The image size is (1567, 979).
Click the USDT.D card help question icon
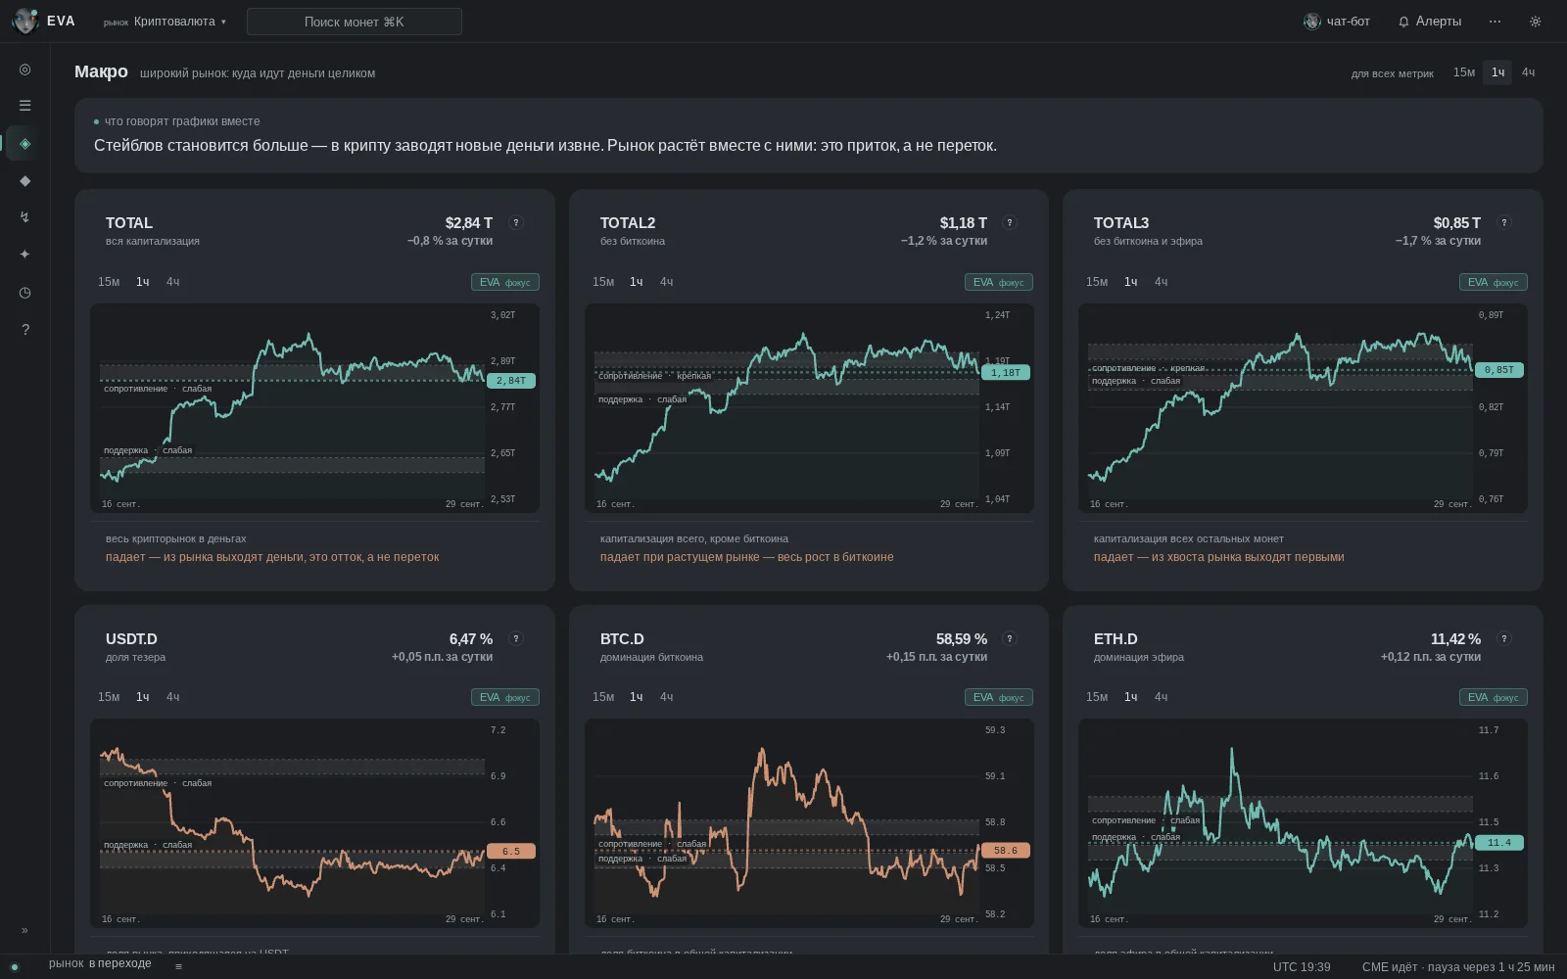click(516, 638)
